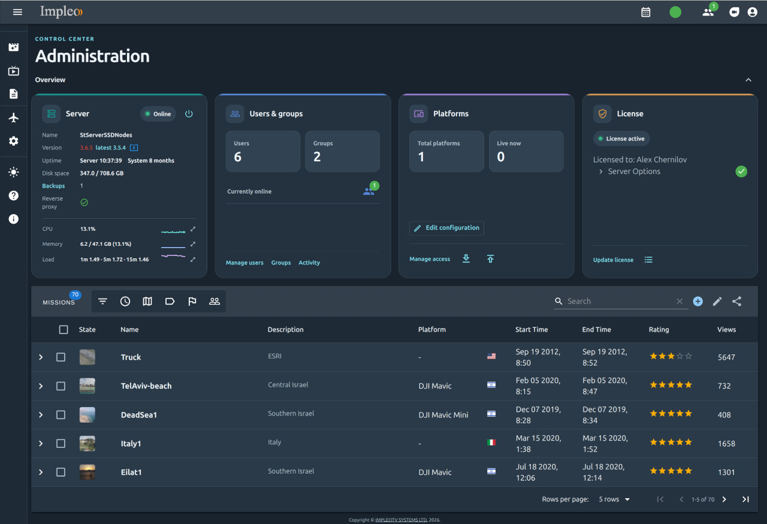Click the server power button icon

tap(189, 114)
